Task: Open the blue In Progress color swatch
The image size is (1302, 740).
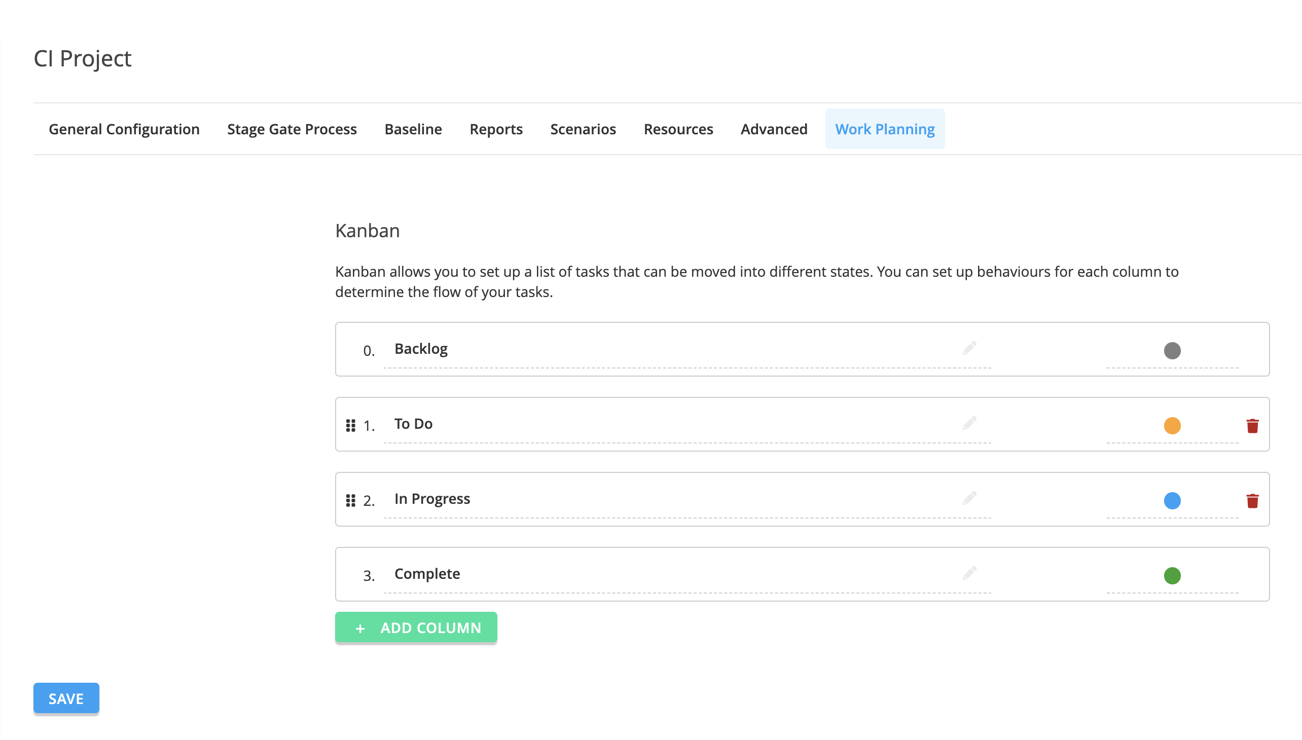Action: pos(1172,501)
